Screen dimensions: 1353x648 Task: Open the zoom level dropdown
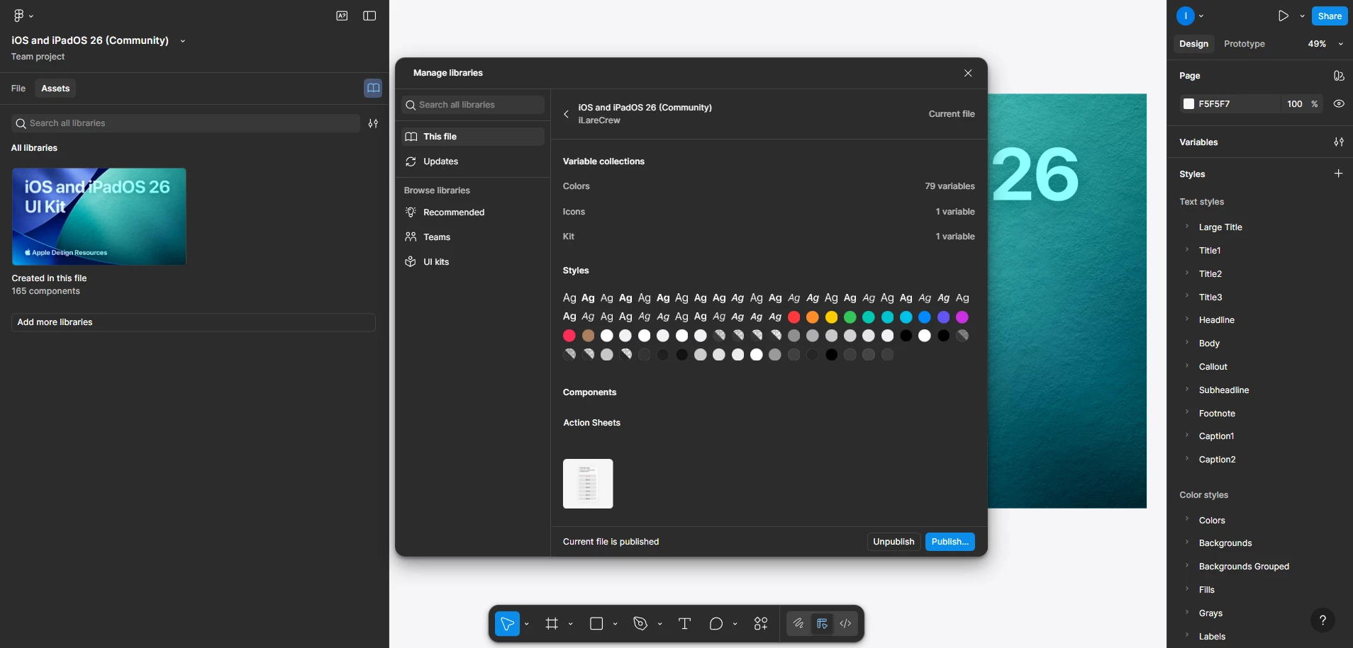[x=1325, y=44]
